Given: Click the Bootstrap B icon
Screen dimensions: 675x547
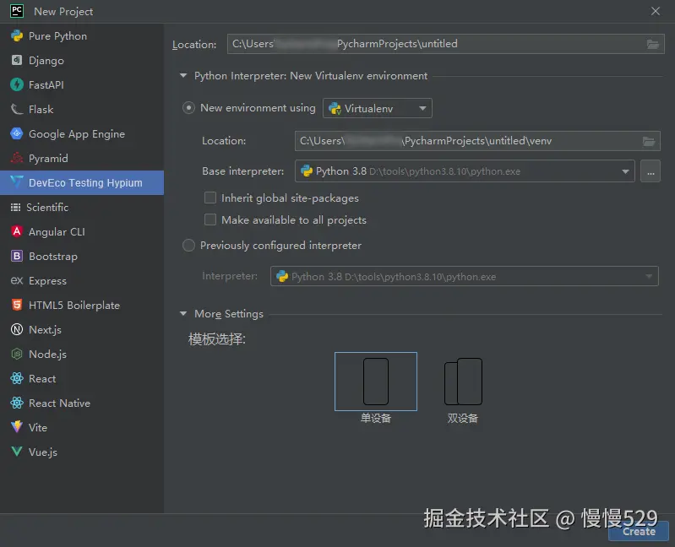Looking at the screenshot, I should click(x=17, y=256).
